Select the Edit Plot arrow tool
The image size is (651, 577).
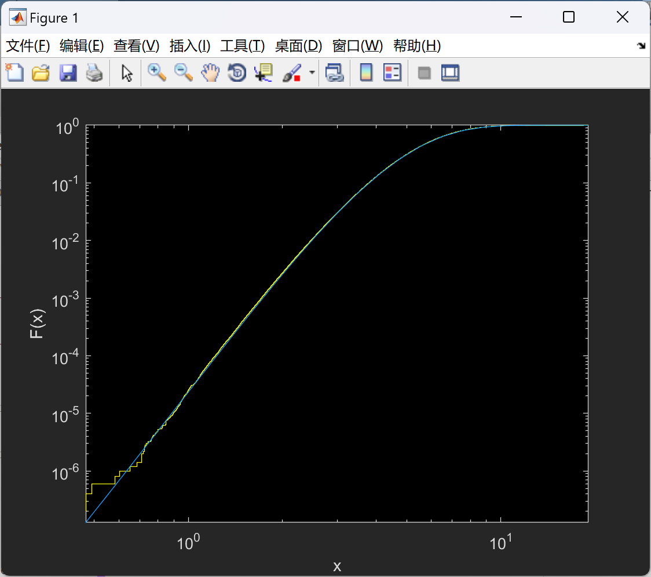[127, 72]
